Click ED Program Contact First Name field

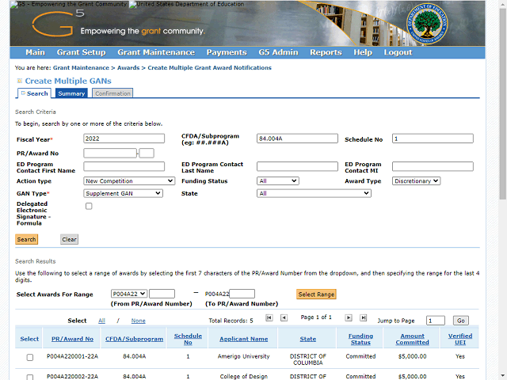pyautogui.click(x=124, y=166)
